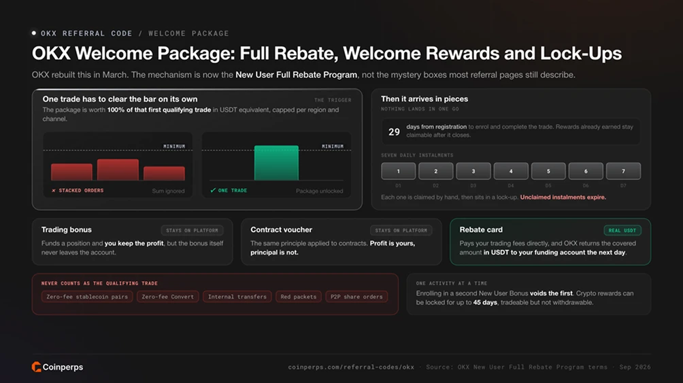Click the source citation text in footer
683x383 pixels.
pos(516,367)
